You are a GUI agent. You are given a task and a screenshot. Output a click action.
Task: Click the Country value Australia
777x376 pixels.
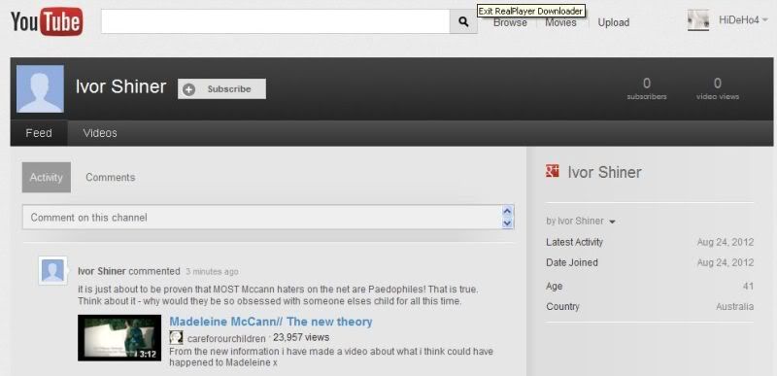734,307
